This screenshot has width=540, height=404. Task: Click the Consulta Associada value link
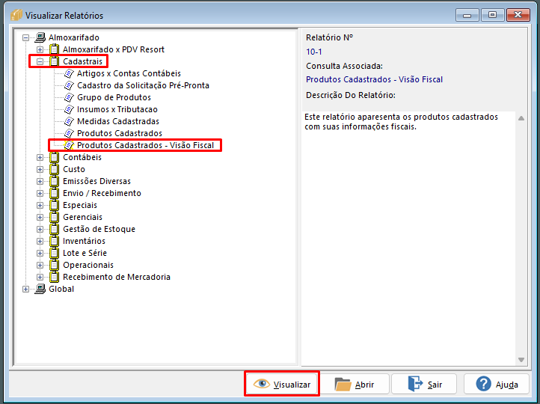[374, 79]
